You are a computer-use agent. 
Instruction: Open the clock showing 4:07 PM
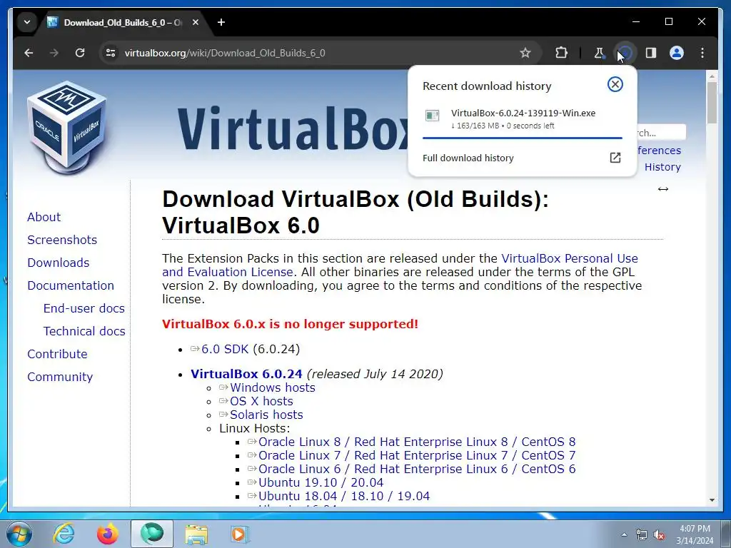pos(695,534)
